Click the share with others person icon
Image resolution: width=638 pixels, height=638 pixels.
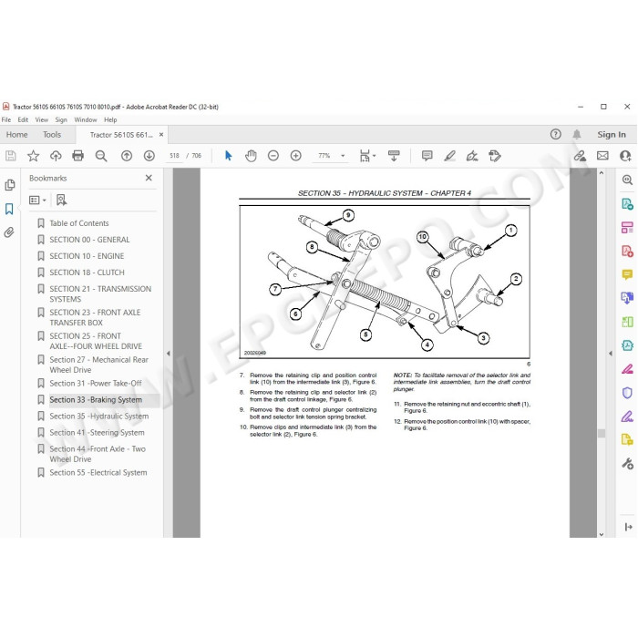625,156
